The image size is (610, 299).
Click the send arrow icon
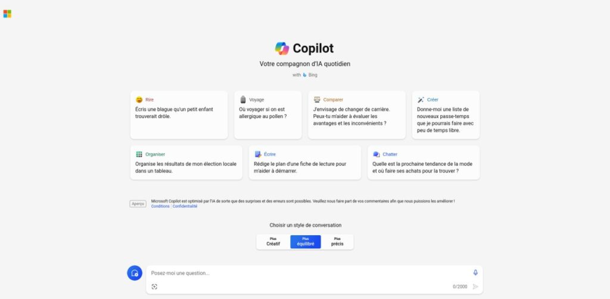[475, 286]
